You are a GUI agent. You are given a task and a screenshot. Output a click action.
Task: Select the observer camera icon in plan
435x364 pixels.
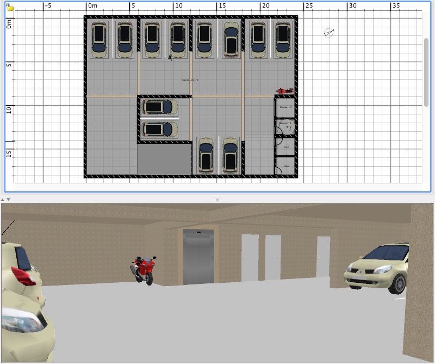pos(171,57)
